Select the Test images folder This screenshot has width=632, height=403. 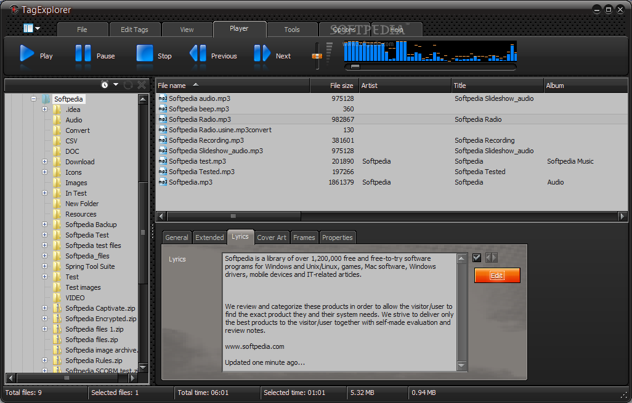(83, 287)
